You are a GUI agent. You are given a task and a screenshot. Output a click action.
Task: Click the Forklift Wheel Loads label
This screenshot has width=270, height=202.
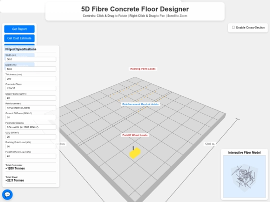click(x=135, y=135)
